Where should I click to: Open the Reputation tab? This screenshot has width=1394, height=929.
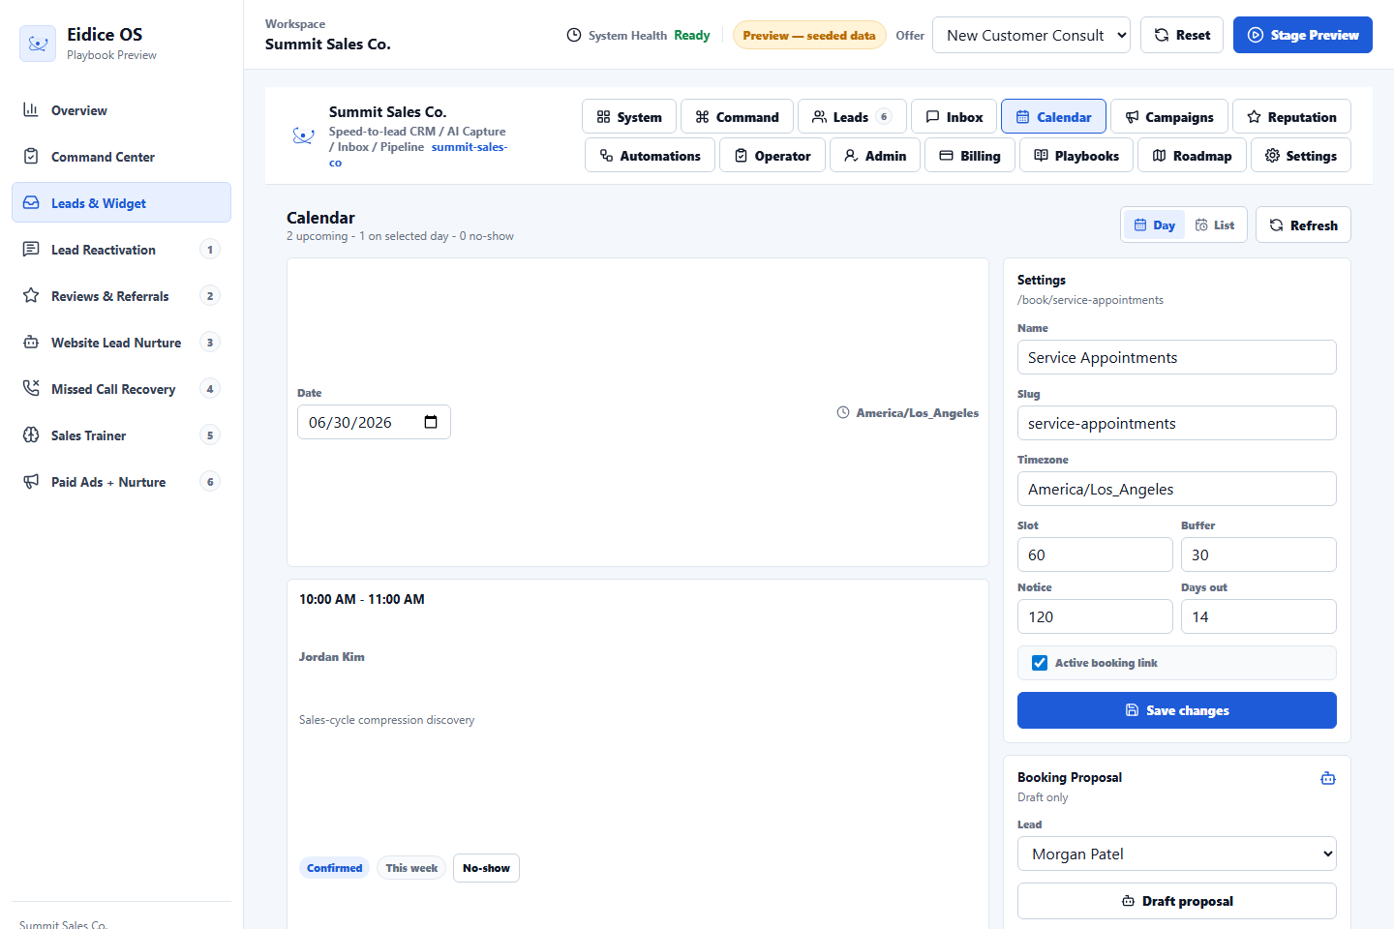(x=1291, y=117)
